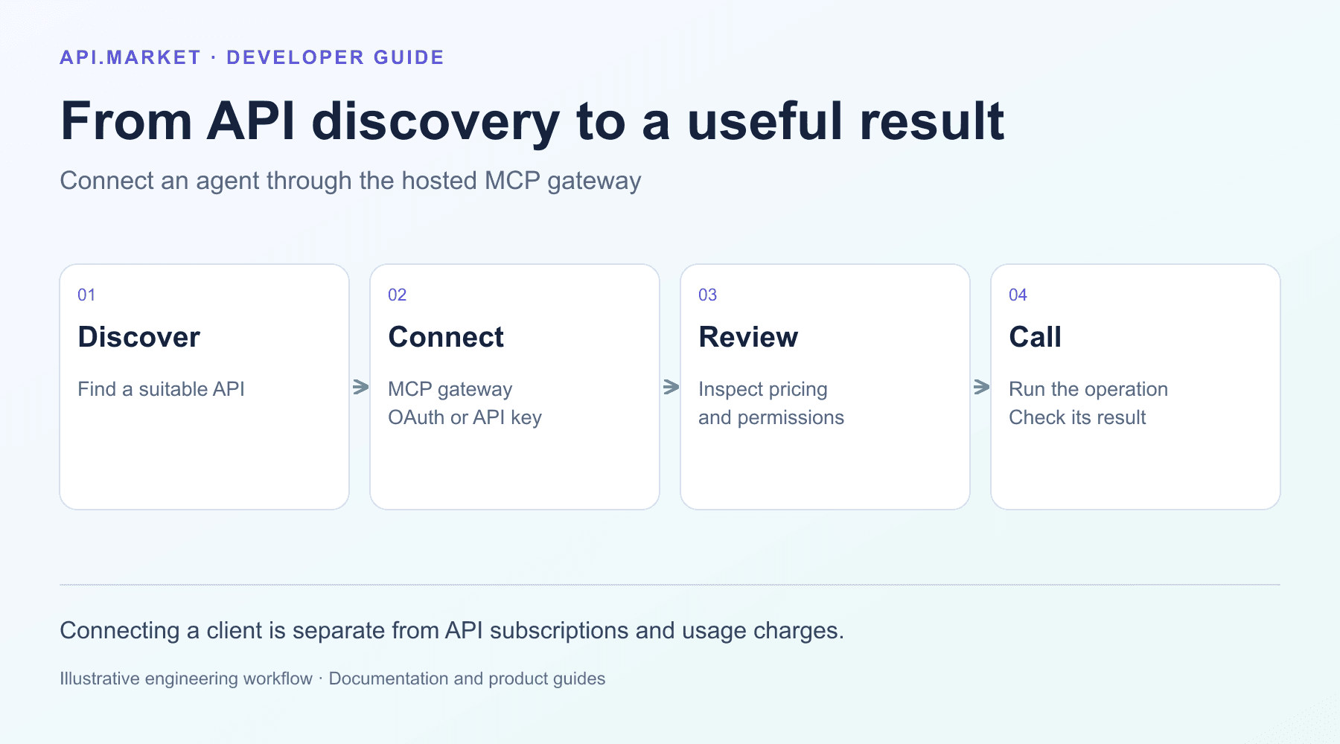
Task: Open the 'Discover' card heading
Action: pos(139,337)
